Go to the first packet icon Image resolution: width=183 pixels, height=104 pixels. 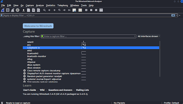(x=64, y=10)
